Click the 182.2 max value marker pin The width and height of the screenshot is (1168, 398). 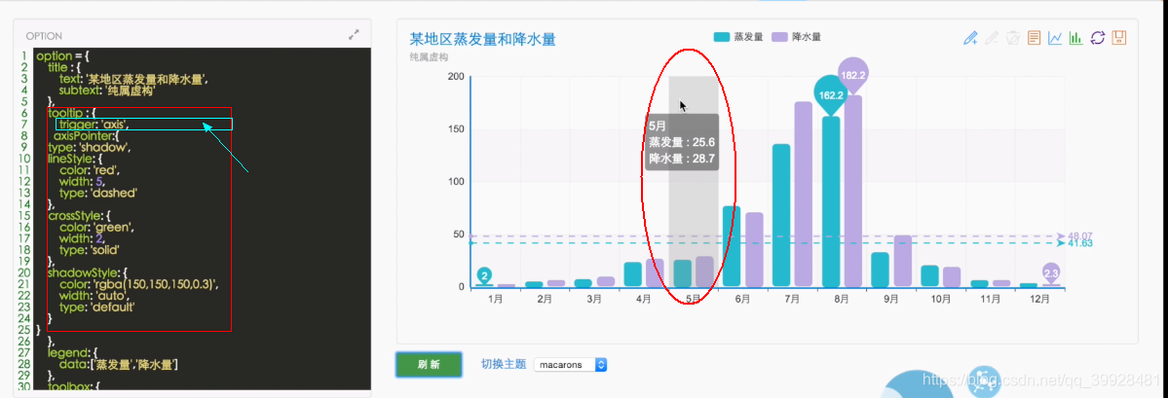click(853, 74)
